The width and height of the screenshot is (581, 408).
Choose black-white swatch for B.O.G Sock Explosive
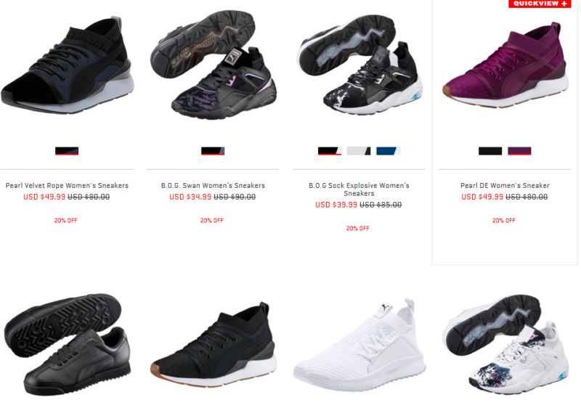click(330, 151)
